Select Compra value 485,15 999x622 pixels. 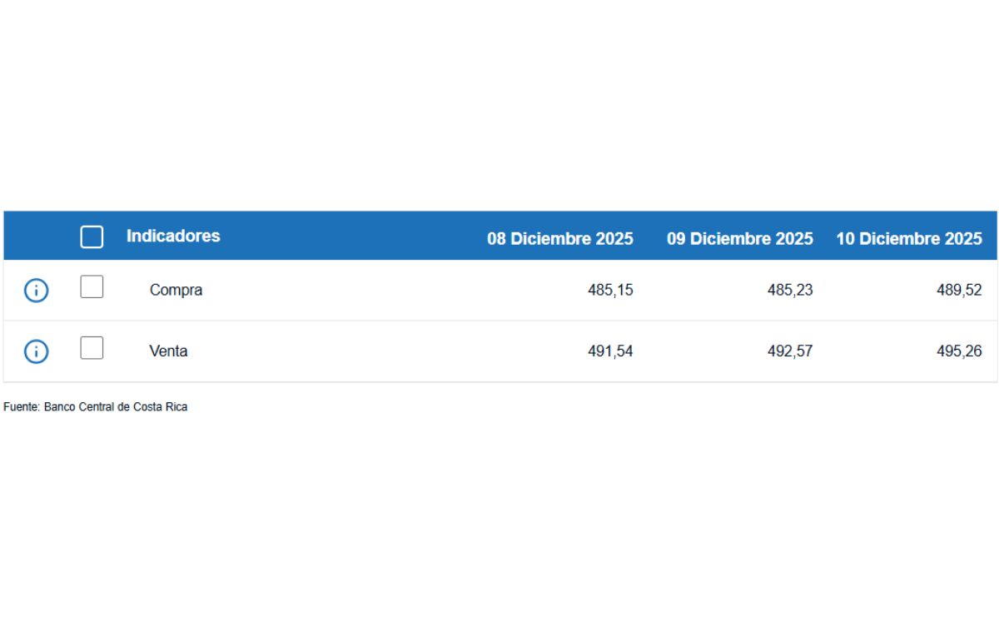tap(610, 291)
